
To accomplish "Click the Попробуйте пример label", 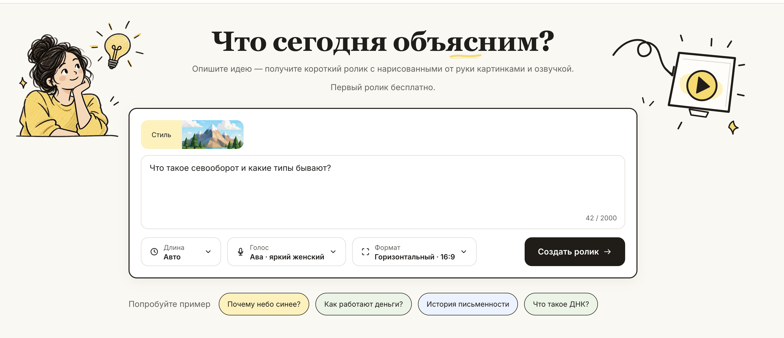I will pos(169,304).
